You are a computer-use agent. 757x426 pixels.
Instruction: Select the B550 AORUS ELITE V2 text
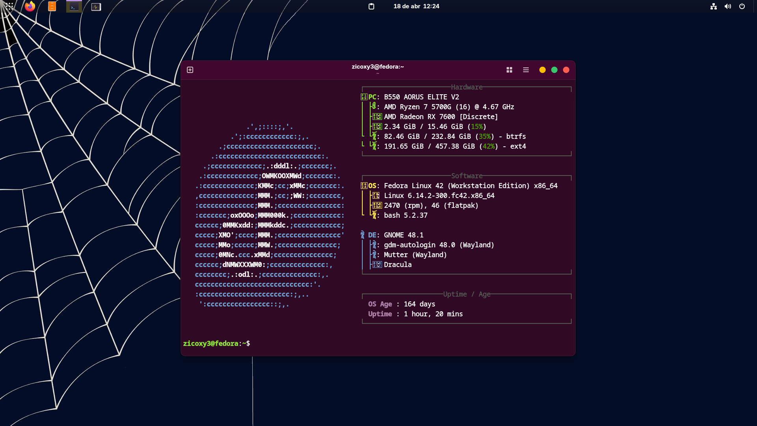tap(421, 97)
